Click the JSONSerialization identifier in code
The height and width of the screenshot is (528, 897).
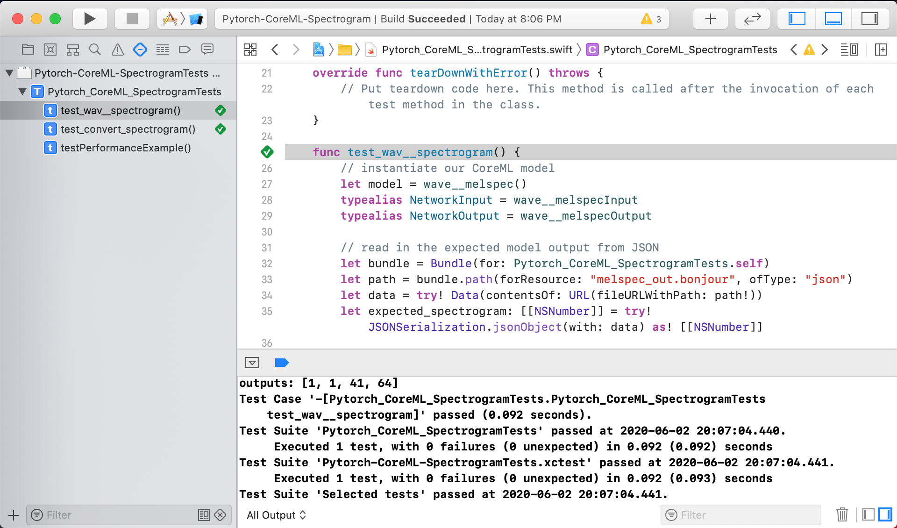coord(427,327)
